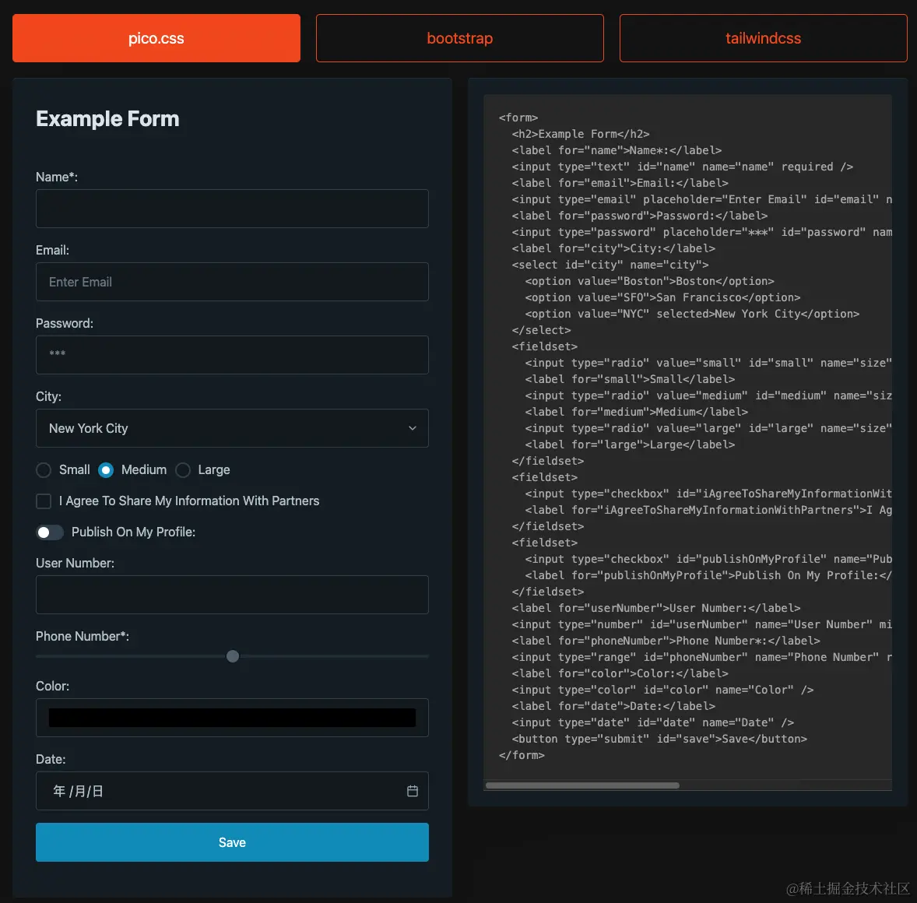Screen dimensions: 917x903
Task: Click the '<button type="submit"' code line
Action: (659, 740)
